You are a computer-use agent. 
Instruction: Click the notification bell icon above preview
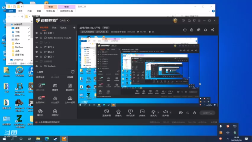tap(206, 30)
